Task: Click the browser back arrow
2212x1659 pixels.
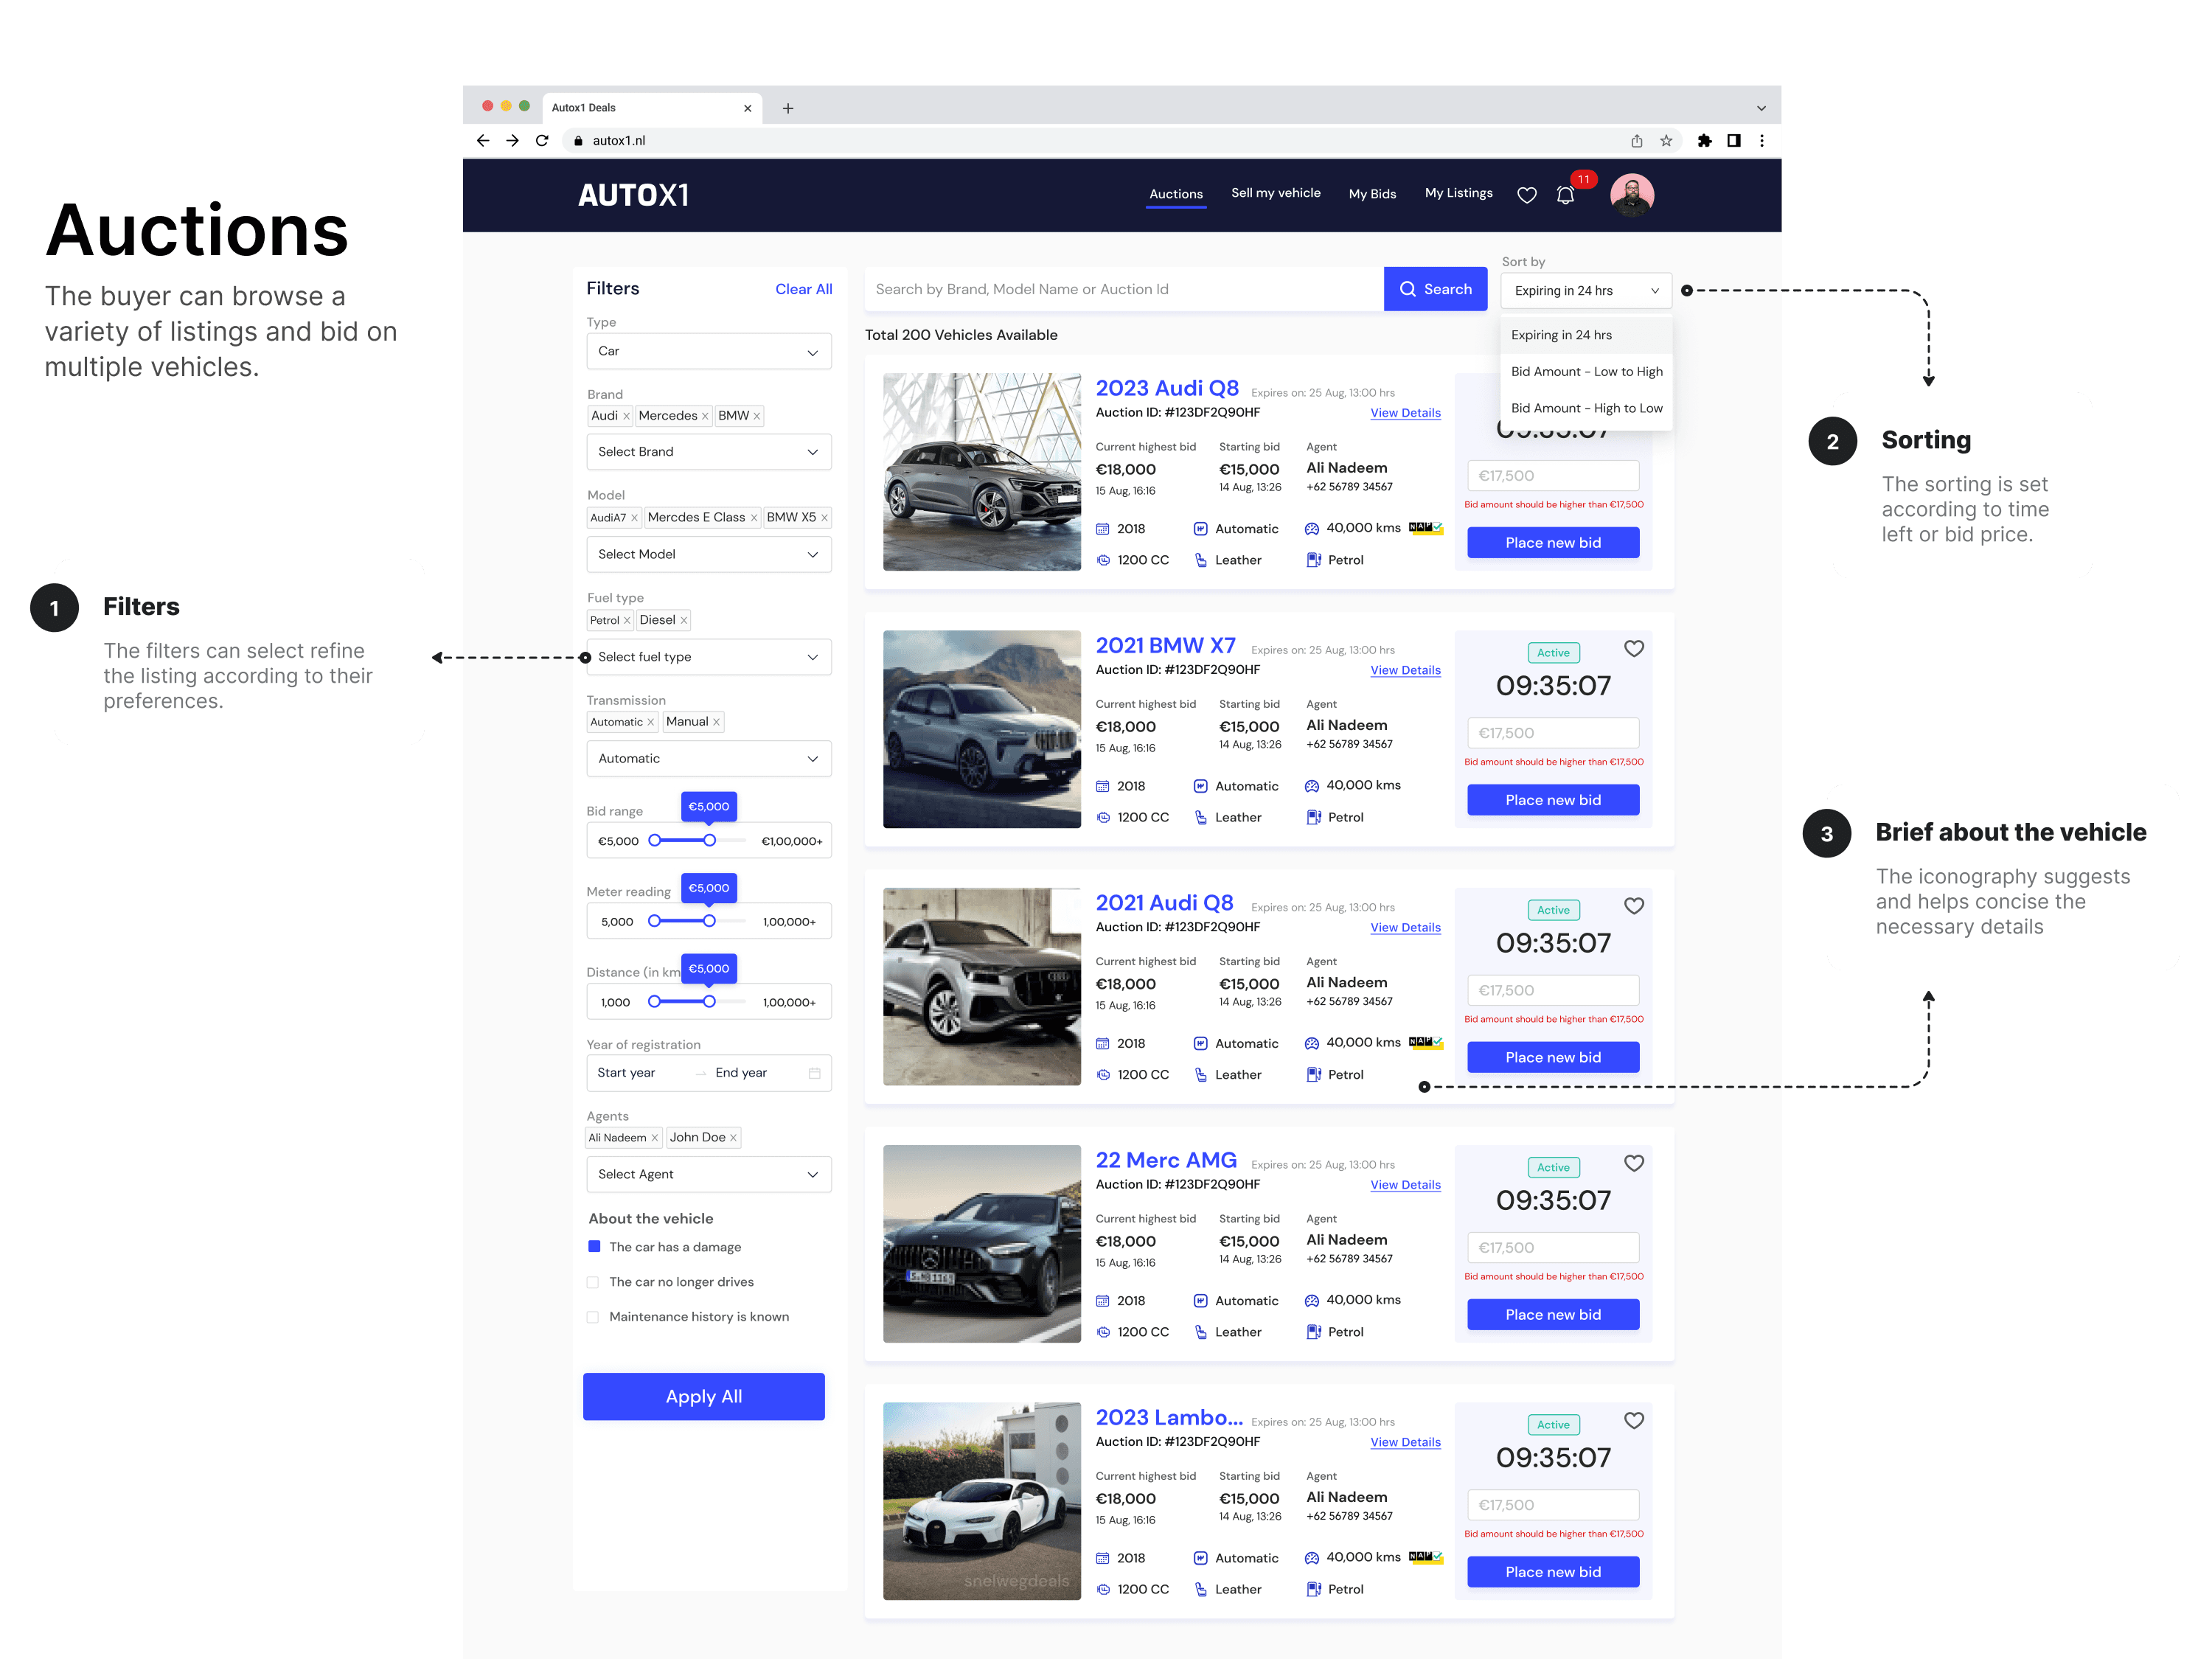Action: pyautogui.click(x=483, y=141)
